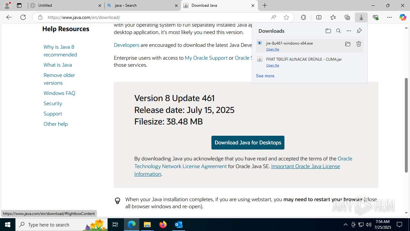Open the Favorites list icon
The width and height of the screenshot is (410, 231).
click(333, 17)
